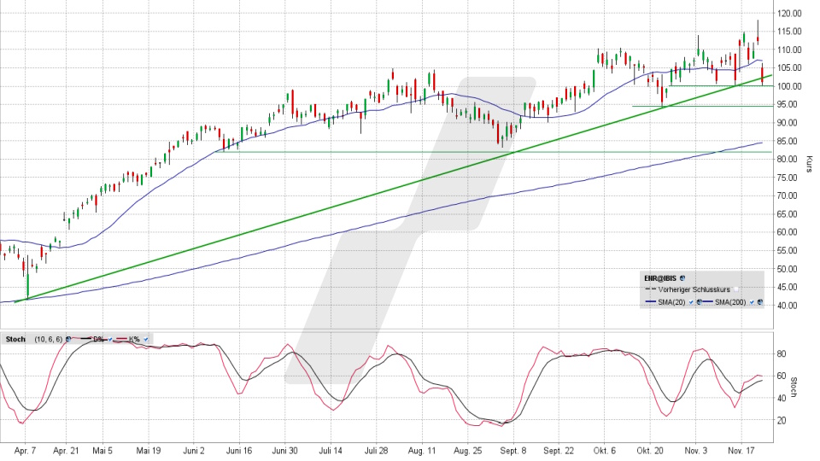Open the SMA(20) indicator settings icon
Screen dimensions: 820x461
700,302
